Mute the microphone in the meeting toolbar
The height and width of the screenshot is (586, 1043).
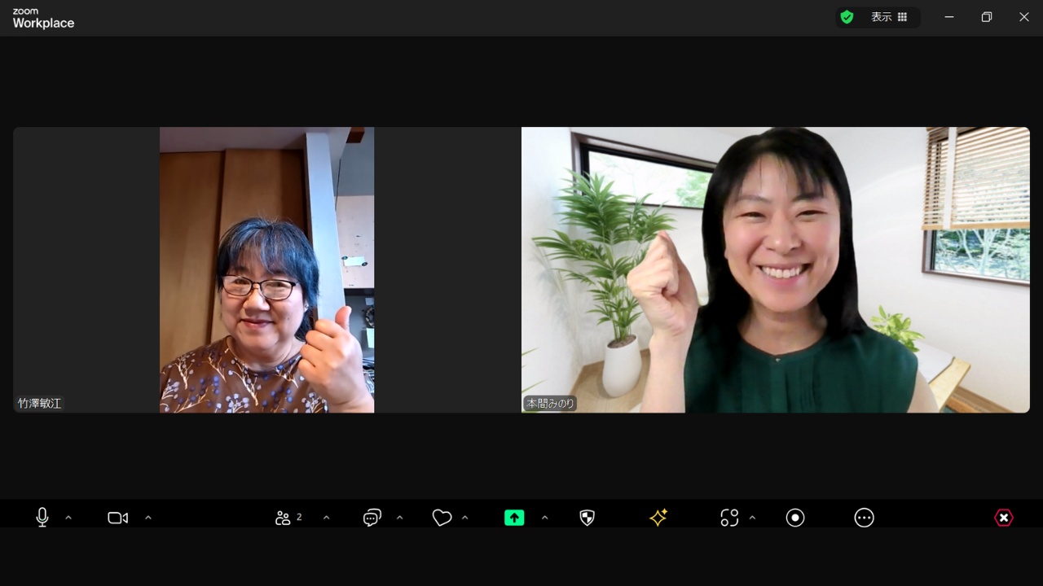(x=42, y=518)
